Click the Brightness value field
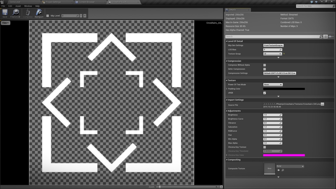Screen dimensions: 336x189 coord(273,115)
